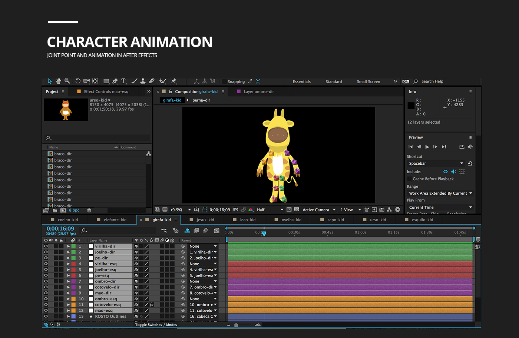Enable the Snapping checkbox

pyautogui.click(x=224, y=81)
